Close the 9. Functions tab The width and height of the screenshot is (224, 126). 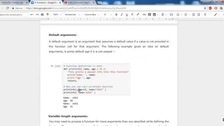tap(60, 2)
